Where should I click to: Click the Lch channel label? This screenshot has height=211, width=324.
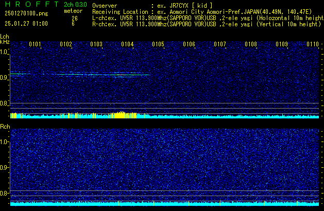point(5,37)
